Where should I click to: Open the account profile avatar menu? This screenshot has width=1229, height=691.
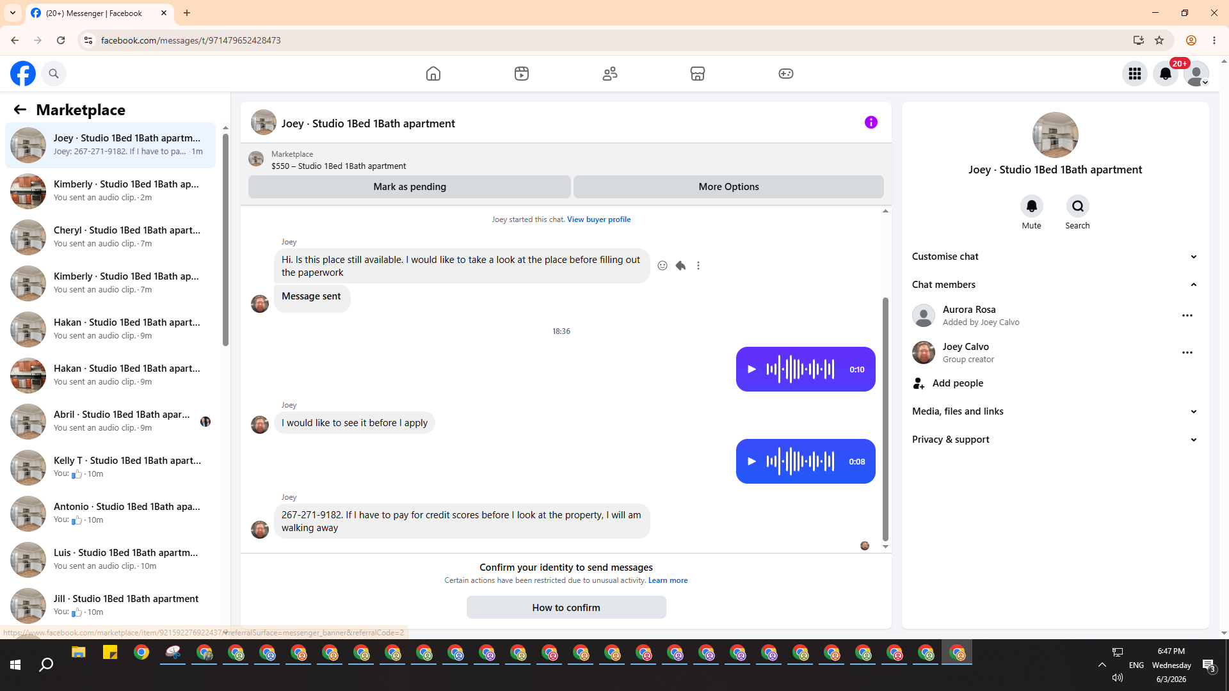[1196, 74]
